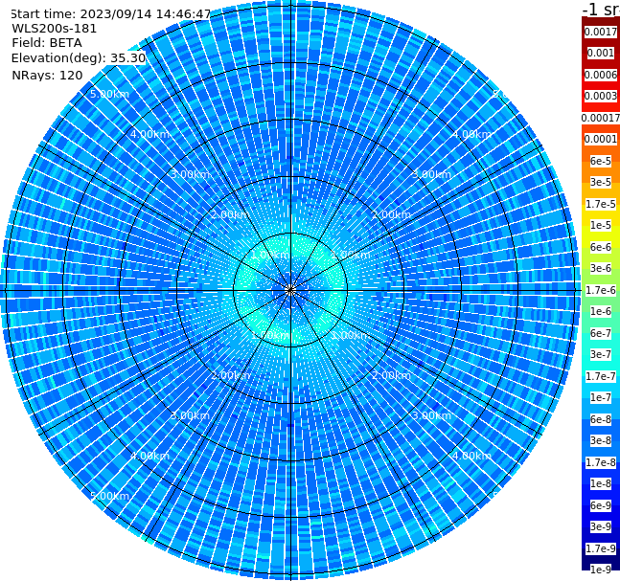Select the 3.00km label in upper-right quadrant

[432, 174]
